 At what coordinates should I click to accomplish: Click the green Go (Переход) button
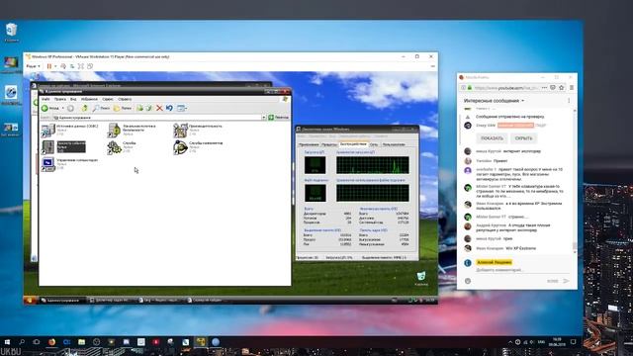pos(279,118)
